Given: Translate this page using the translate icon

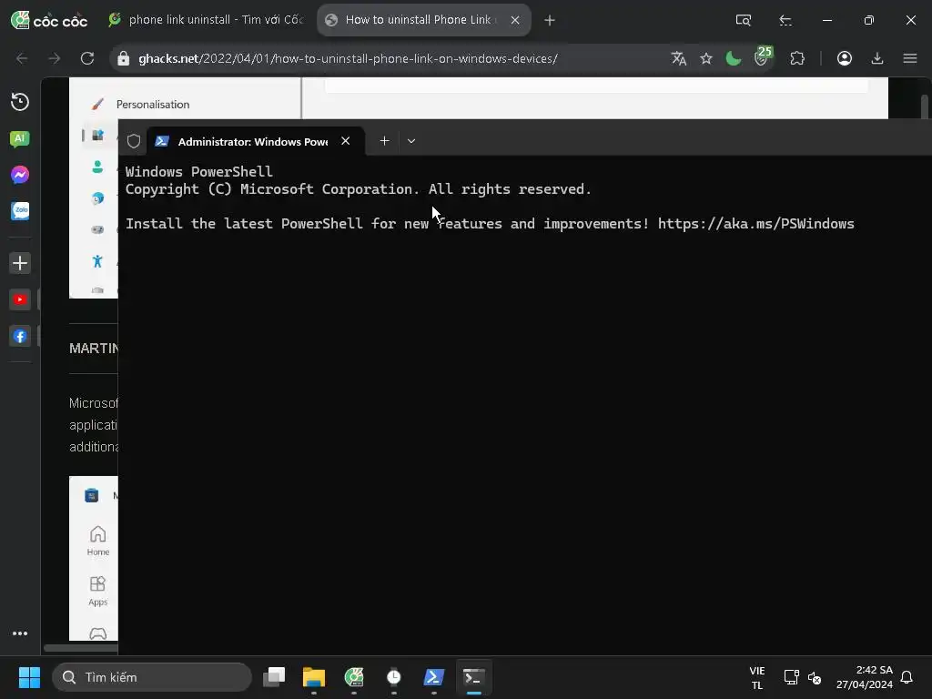Looking at the screenshot, I should tap(679, 58).
